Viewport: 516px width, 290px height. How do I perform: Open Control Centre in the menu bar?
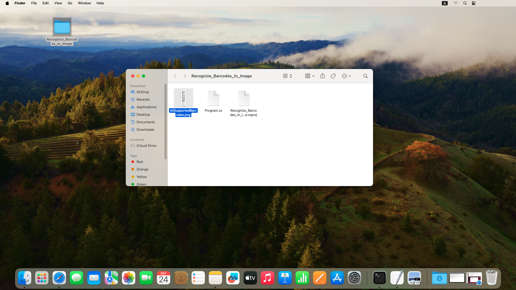point(474,3)
